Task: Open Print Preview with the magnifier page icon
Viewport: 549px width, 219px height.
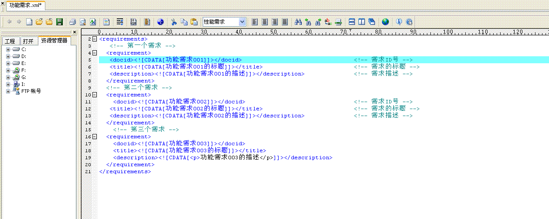Action: coord(82,22)
